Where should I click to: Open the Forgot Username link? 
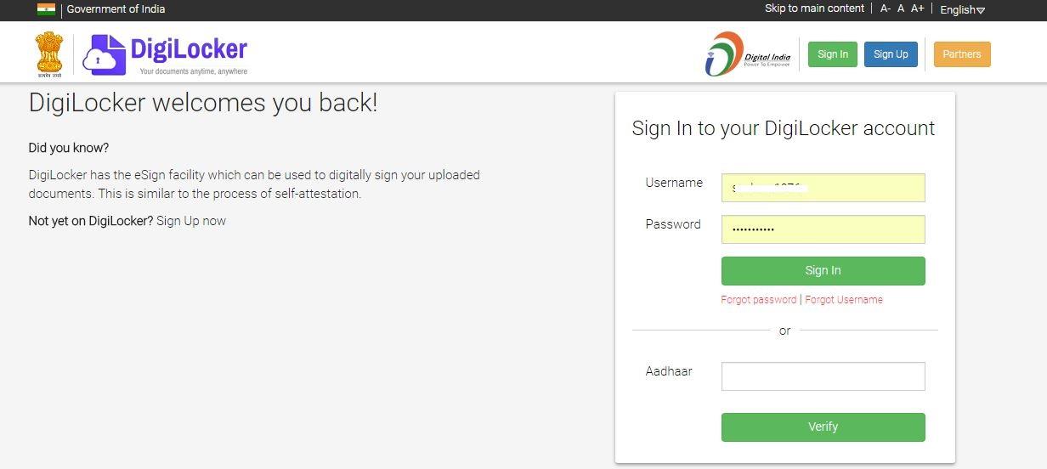click(844, 300)
